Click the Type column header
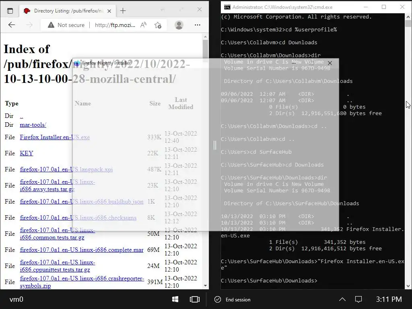 coord(12,103)
